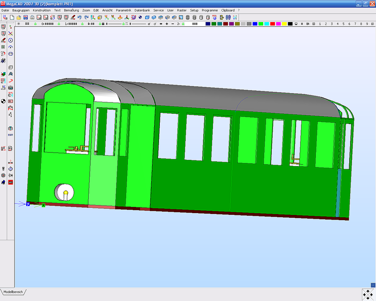
Task: Click the gift box assembly icon
Action: tap(10, 128)
